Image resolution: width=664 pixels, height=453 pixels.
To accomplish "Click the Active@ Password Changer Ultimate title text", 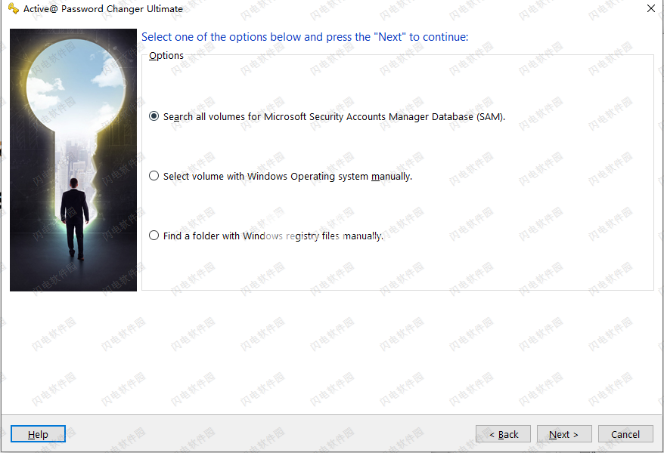I will pyautogui.click(x=103, y=8).
